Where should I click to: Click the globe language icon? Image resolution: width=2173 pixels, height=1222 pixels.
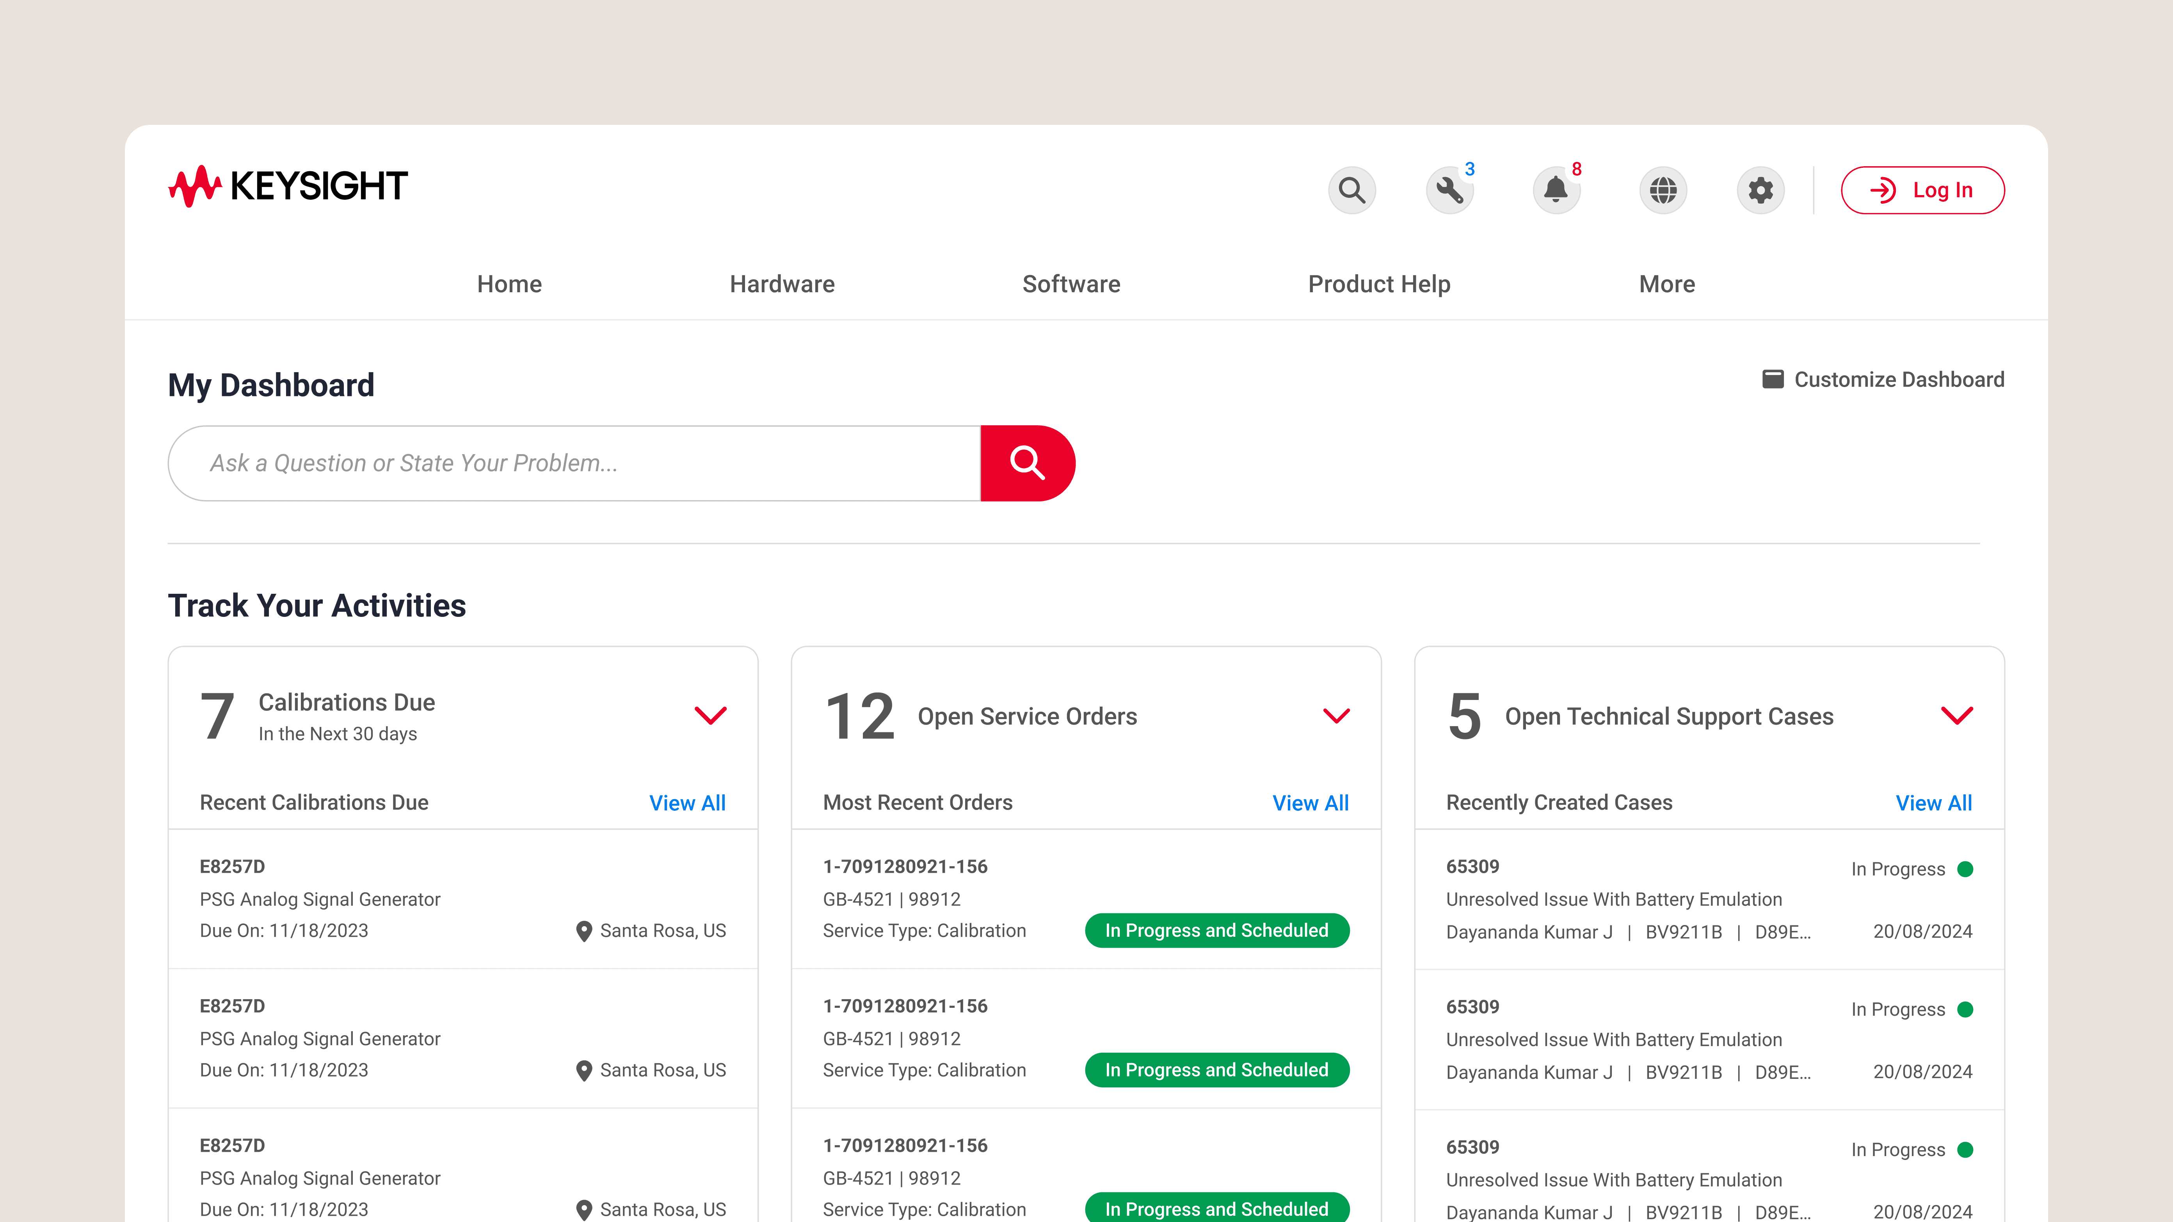(x=1663, y=190)
